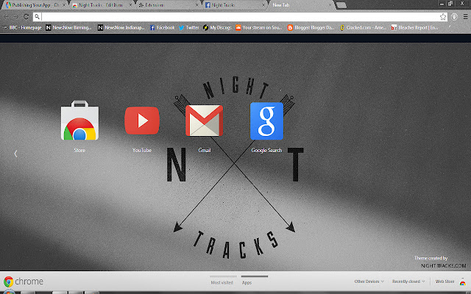Expand the Other Devices dropdown
Viewport: 471px width, 294px height.
[x=369, y=282]
